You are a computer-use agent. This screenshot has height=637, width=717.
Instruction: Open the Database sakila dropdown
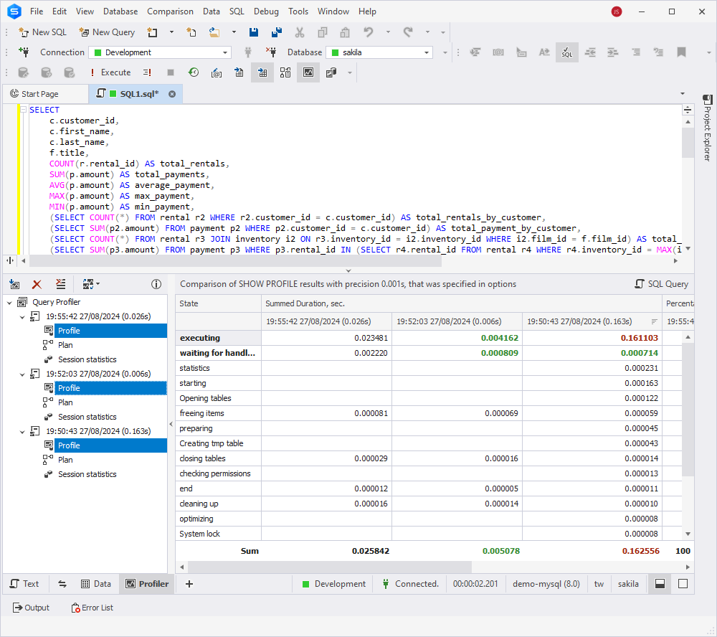click(379, 52)
